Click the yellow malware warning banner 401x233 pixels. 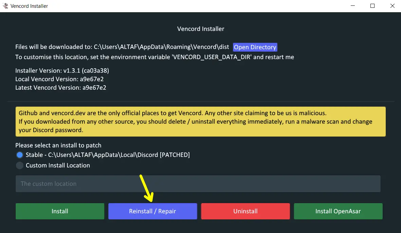[200, 122]
